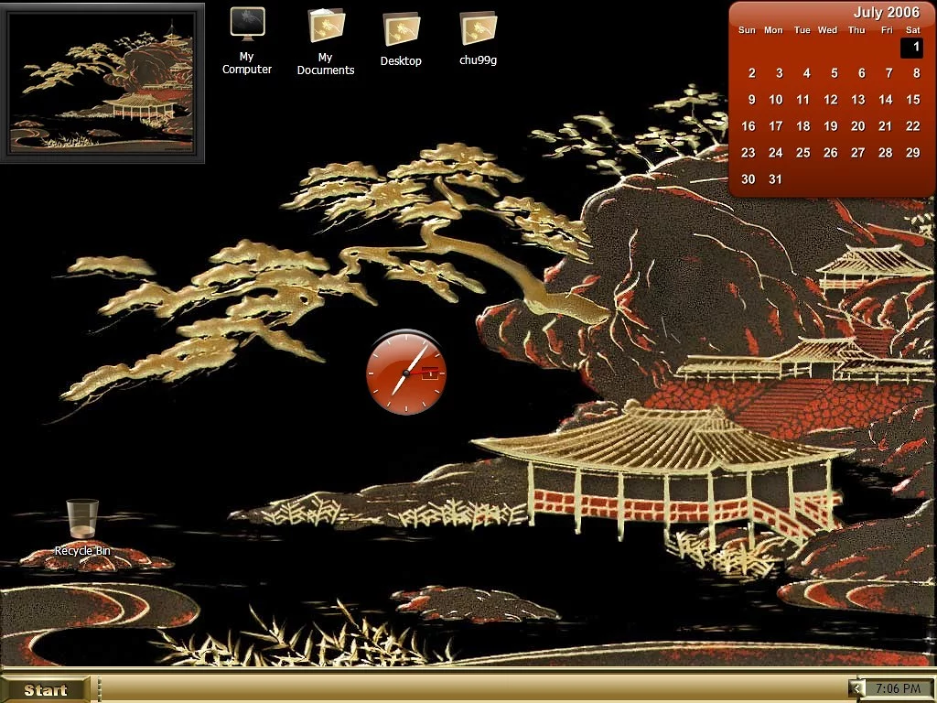This screenshot has height=703, width=937.
Task: Click the wallpaper preview thumbnail widget
Action: coord(102,82)
